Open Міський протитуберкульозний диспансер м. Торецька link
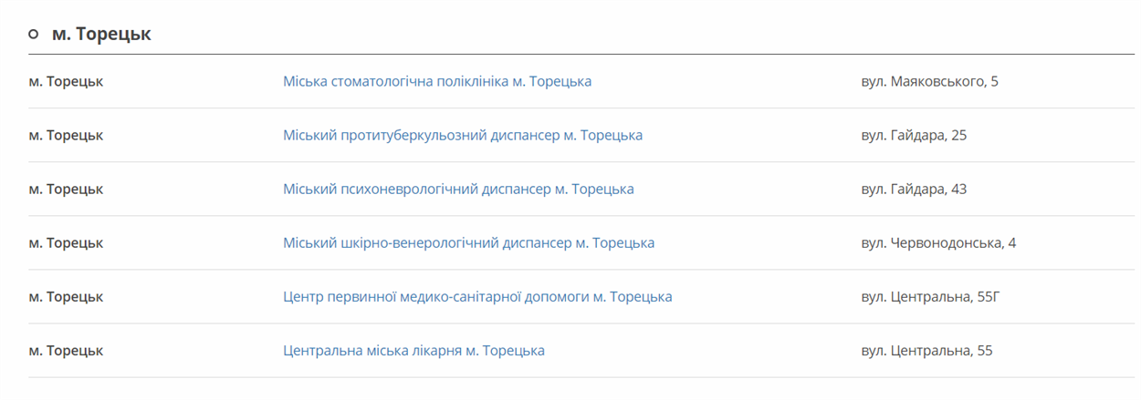 click(463, 135)
